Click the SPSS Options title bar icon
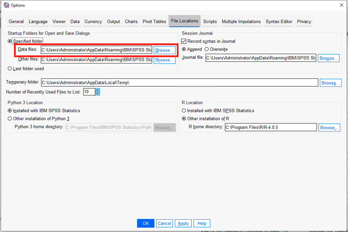This screenshot has width=348, height=232. 6,5
